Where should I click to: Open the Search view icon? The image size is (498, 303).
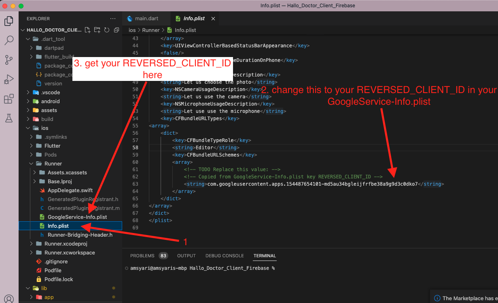8,40
